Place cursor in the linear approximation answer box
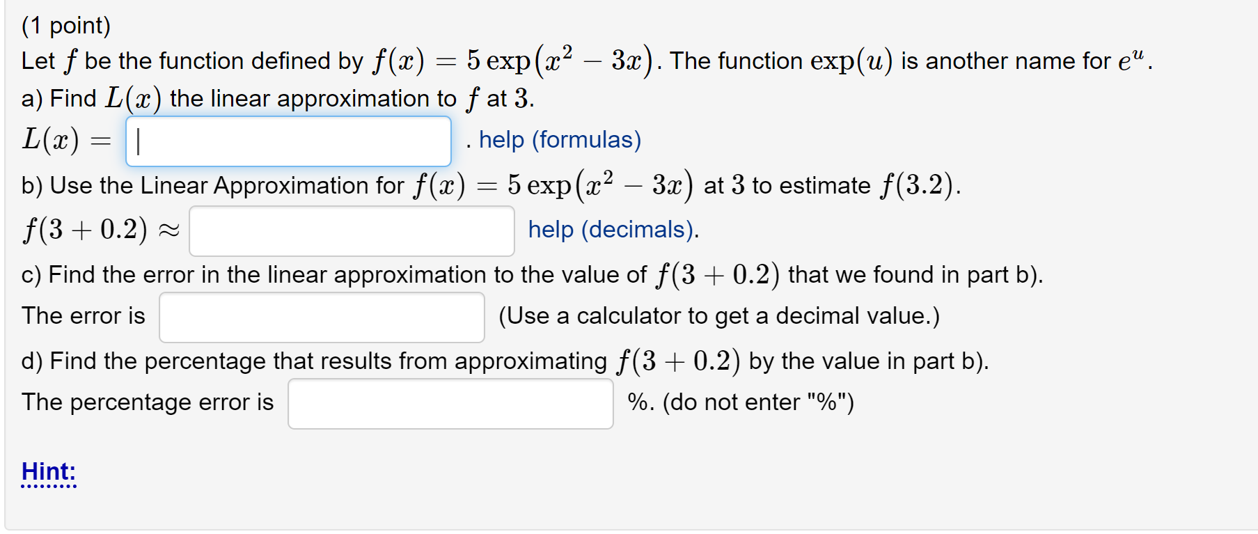 [x=288, y=141]
